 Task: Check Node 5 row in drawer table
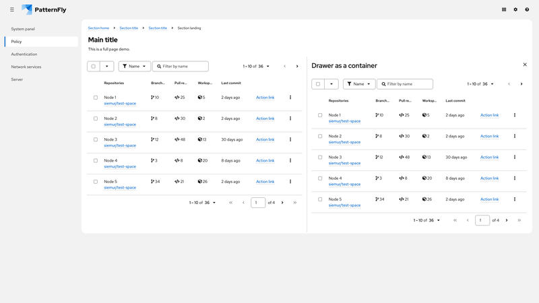[x=320, y=199]
